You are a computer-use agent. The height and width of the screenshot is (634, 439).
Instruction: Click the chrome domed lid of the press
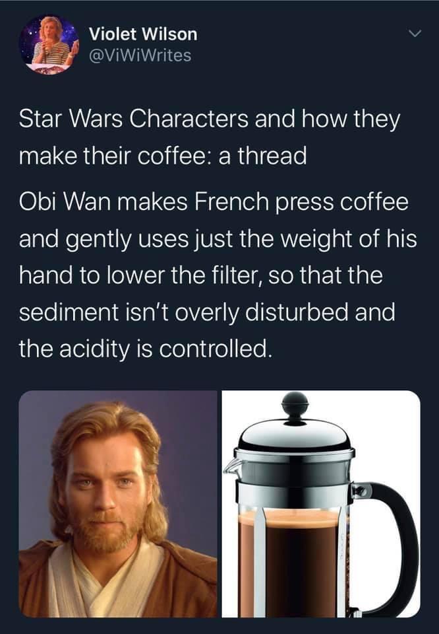[x=295, y=437]
